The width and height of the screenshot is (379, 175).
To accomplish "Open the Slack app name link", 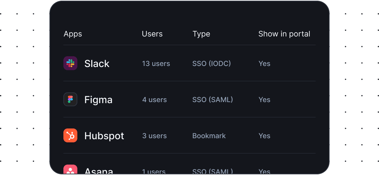I will point(97,64).
